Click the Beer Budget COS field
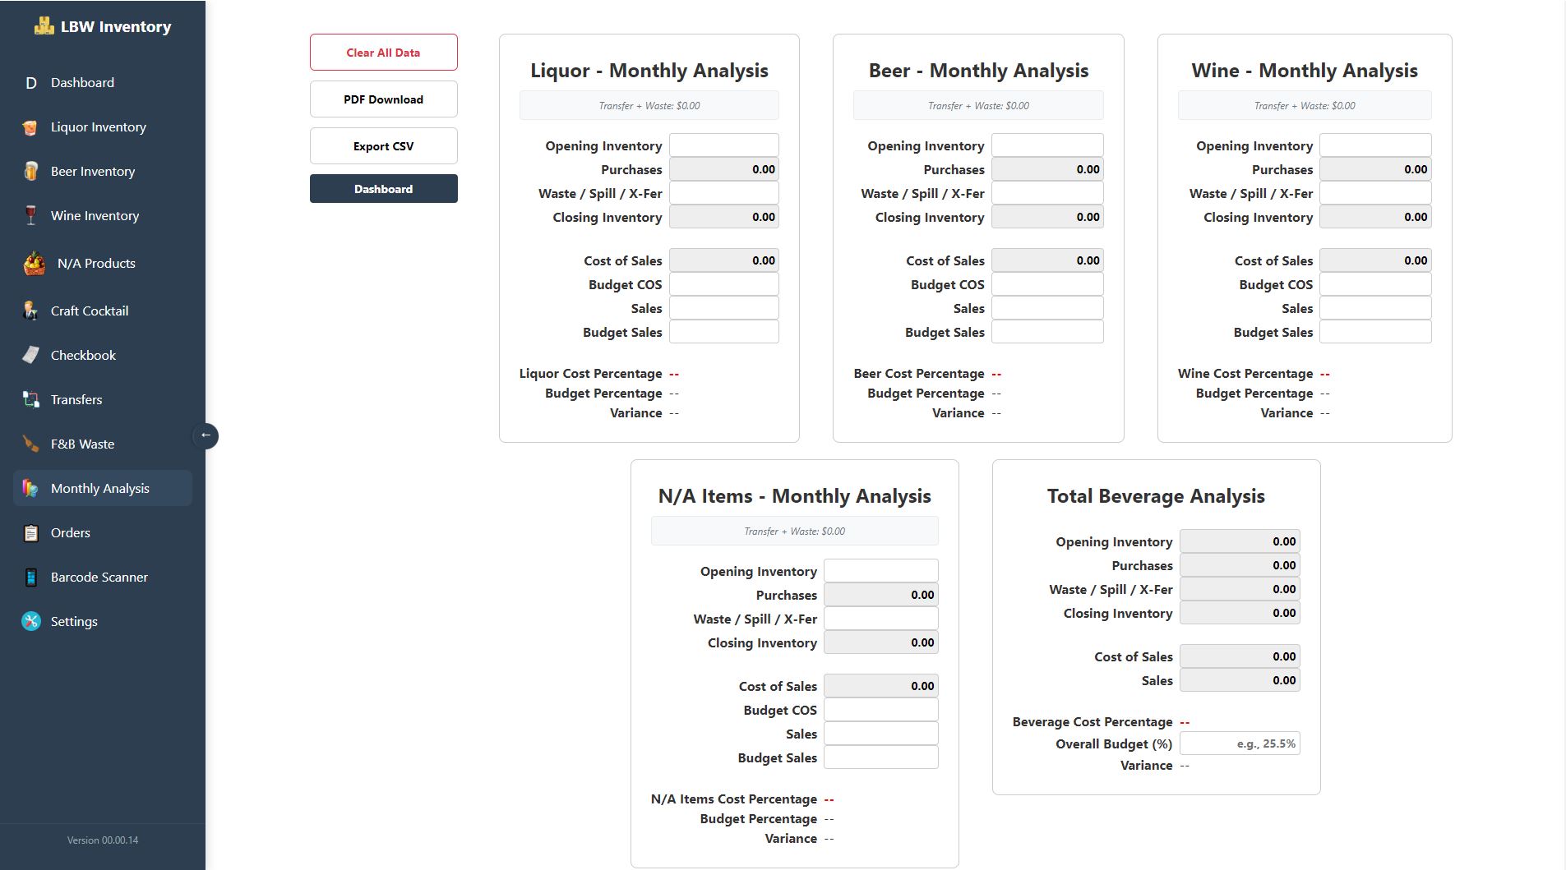The width and height of the screenshot is (1566, 870). 1046,284
